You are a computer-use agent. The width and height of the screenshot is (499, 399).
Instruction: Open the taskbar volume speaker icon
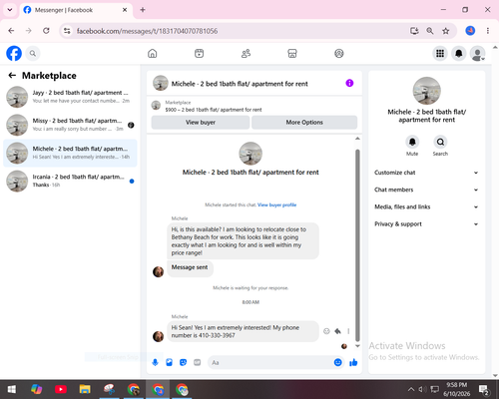(422, 389)
